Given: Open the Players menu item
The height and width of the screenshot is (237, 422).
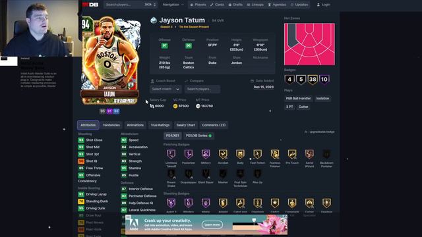Looking at the screenshot, I should pyautogui.click(x=198, y=5).
